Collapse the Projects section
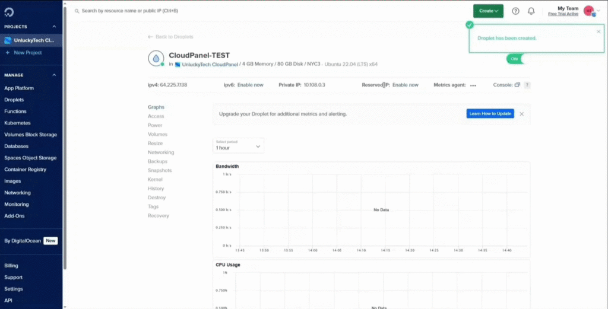This screenshot has width=608, height=309. tap(54, 27)
